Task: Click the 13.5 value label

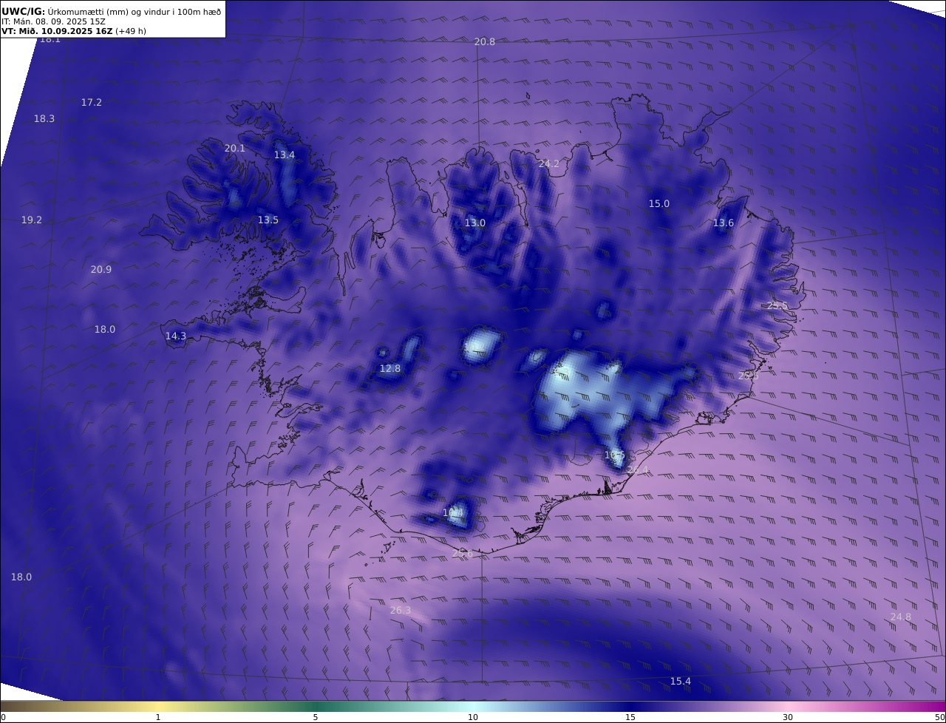Action: point(268,220)
